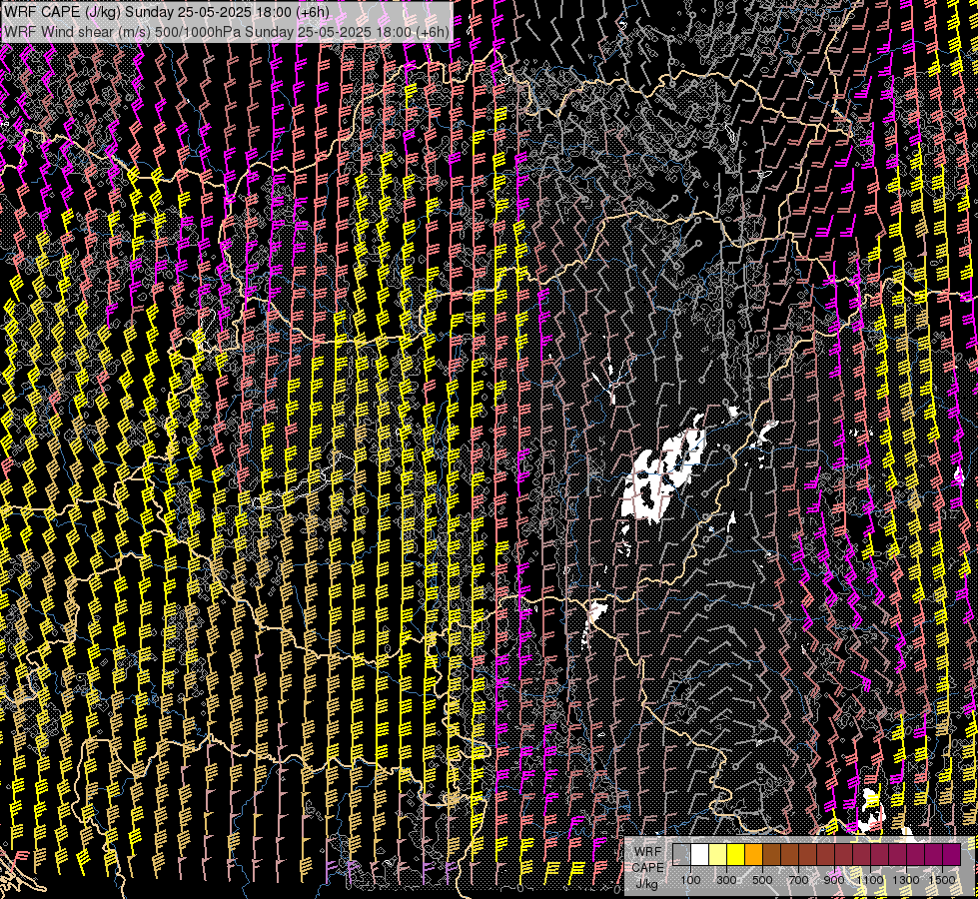The image size is (978, 899).
Task: Pick the brown swatch just right of 500 tick
Action: (x=771, y=855)
